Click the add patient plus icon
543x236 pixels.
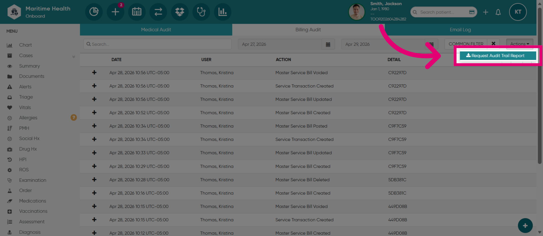tap(486, 12)
